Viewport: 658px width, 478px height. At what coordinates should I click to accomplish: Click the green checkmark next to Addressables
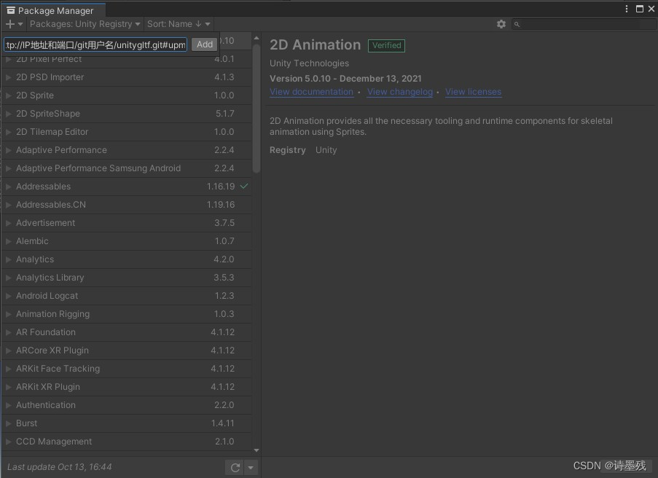(x=243, y=187)
